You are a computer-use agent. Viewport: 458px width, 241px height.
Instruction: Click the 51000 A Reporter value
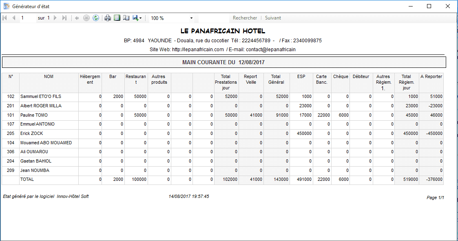[x=436, y=97]
